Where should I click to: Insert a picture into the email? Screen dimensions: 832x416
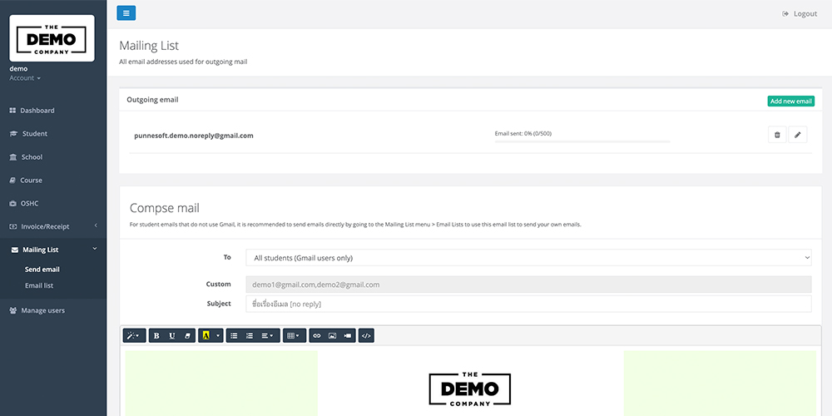(332, 335)
